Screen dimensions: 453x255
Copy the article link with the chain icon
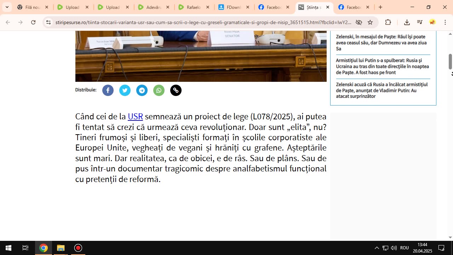coord(176,90)
